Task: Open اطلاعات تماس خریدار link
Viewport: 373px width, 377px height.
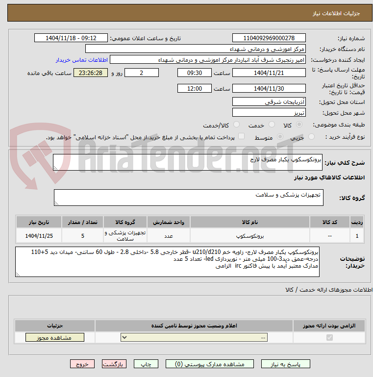Action: 82,60
